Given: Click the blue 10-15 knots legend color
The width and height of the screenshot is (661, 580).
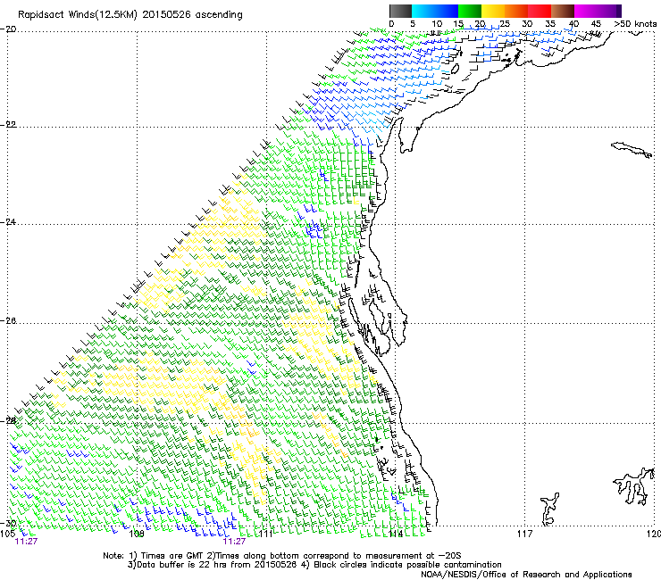Looking at the screenshot, I should tap(447, 11).
